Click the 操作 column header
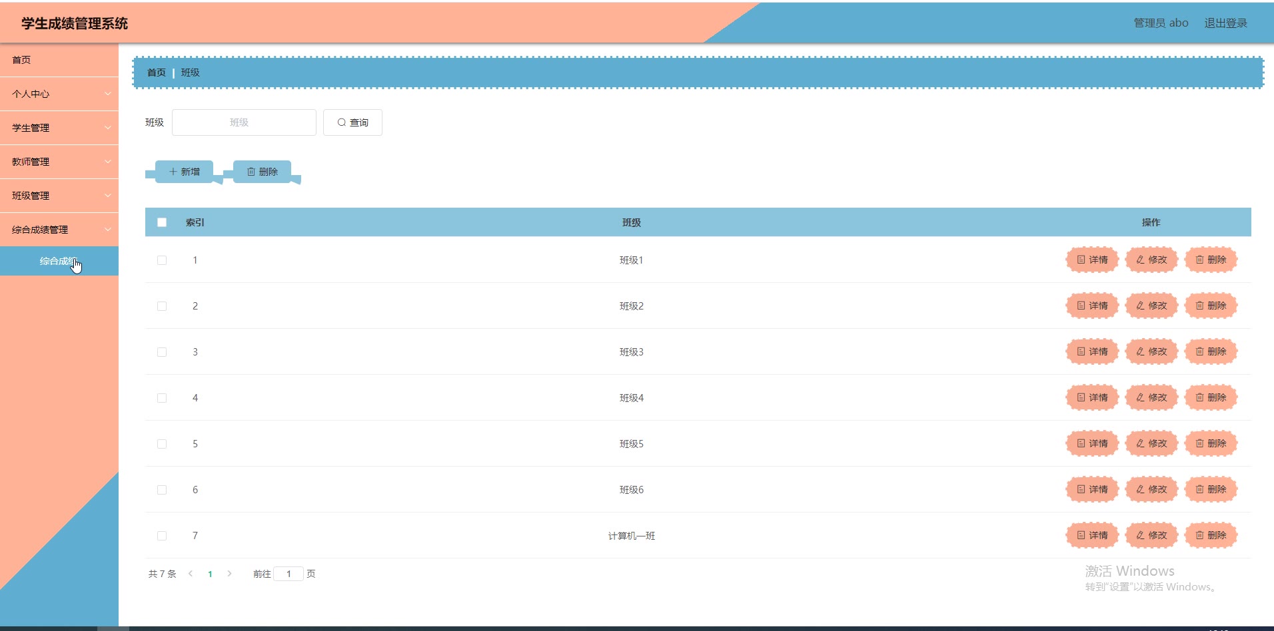The image size is (1274, 631). (1151, 222)
